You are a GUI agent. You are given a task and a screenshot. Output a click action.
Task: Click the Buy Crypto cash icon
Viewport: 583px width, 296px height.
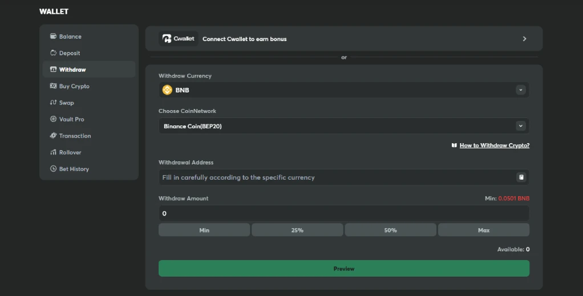53,86
